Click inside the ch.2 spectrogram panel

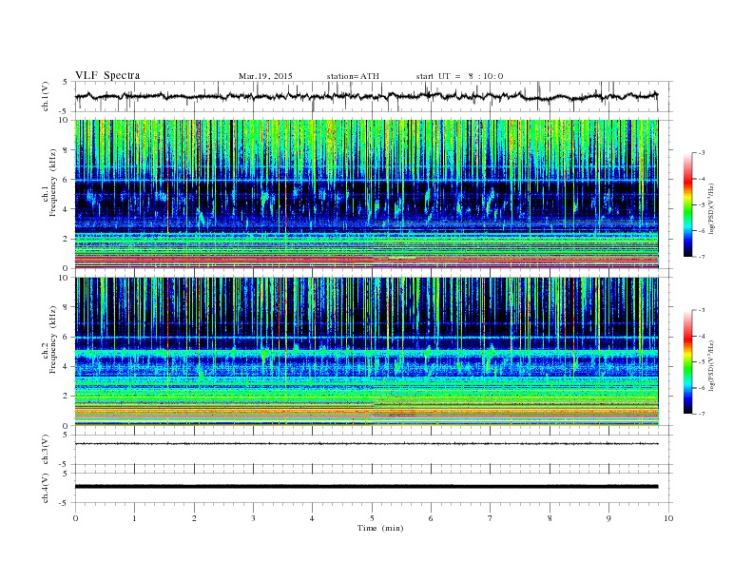tap(366, 351)
